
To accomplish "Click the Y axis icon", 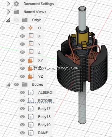I will point(31,44).
